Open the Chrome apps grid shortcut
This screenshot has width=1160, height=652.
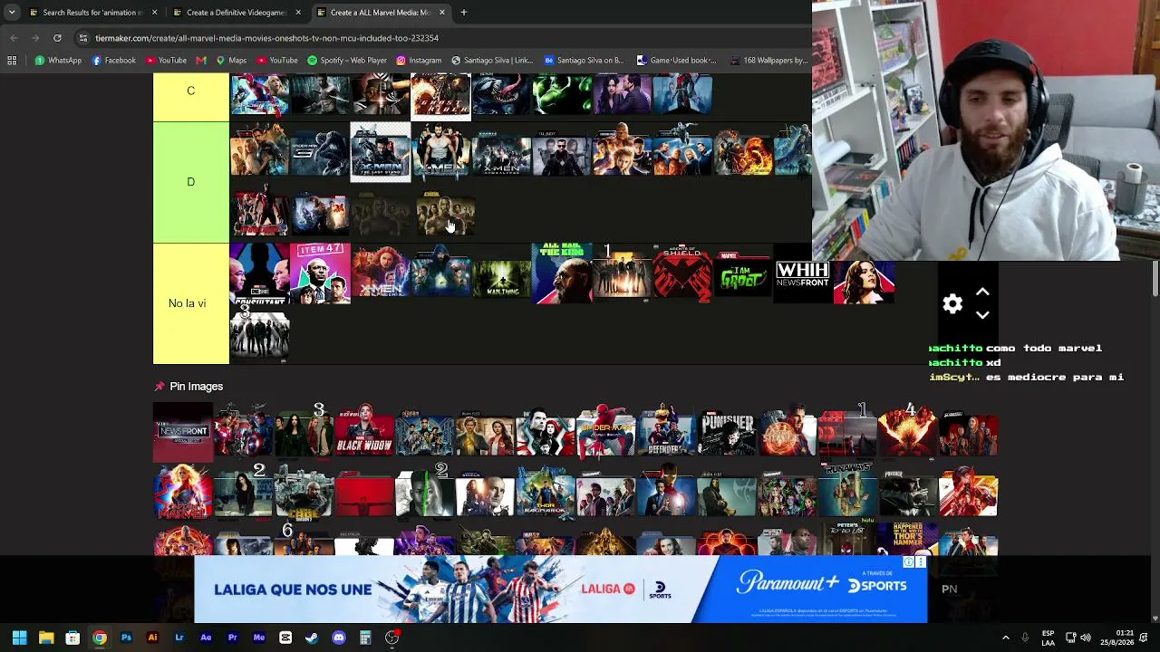click(12, 61)
